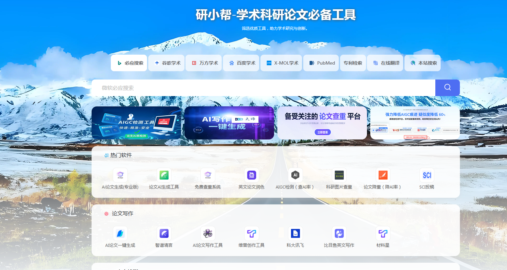Click the blue magnifier search button
507x270 pixels.
[x=447, y=87]
